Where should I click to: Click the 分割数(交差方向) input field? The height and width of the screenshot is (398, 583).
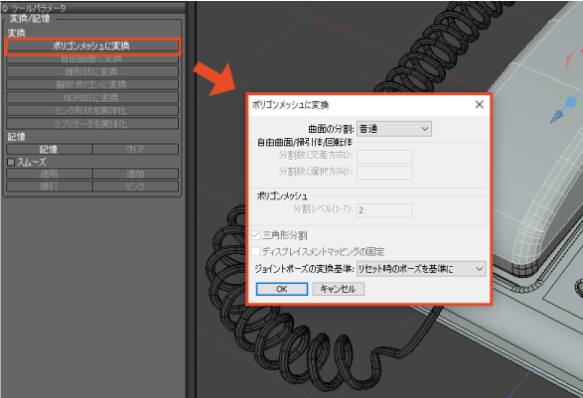pos(384,157)
